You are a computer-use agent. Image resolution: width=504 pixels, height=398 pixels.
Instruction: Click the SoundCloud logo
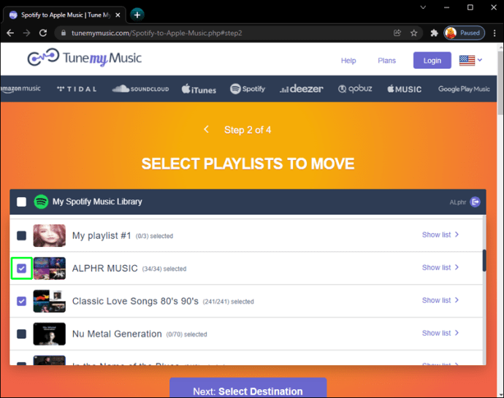point(140,89)
